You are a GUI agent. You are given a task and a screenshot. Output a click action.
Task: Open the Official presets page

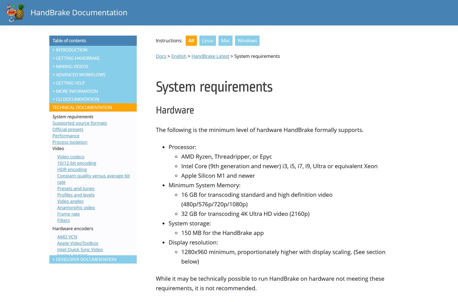68,129
